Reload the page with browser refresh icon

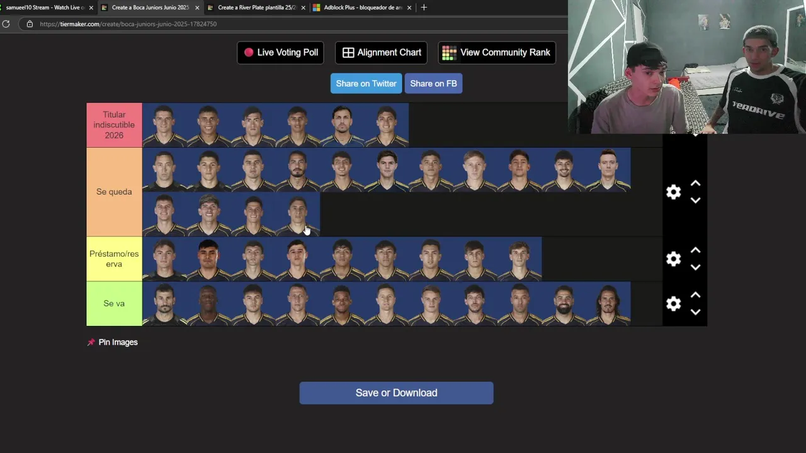6,24
